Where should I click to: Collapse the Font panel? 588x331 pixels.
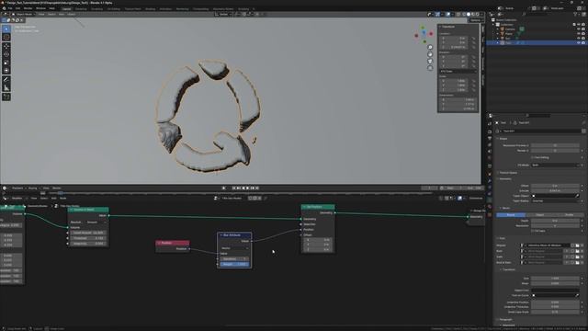coord(502,238)
